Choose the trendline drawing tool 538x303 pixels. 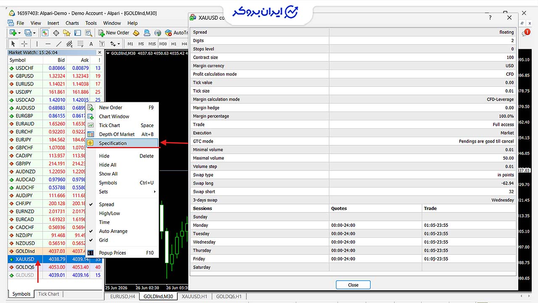59,44
